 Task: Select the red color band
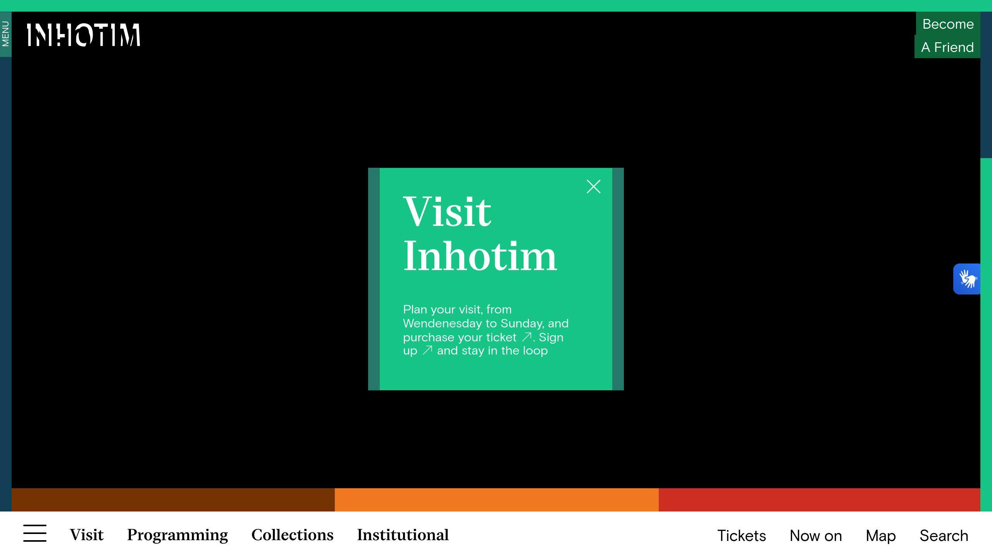click(820, 500)
